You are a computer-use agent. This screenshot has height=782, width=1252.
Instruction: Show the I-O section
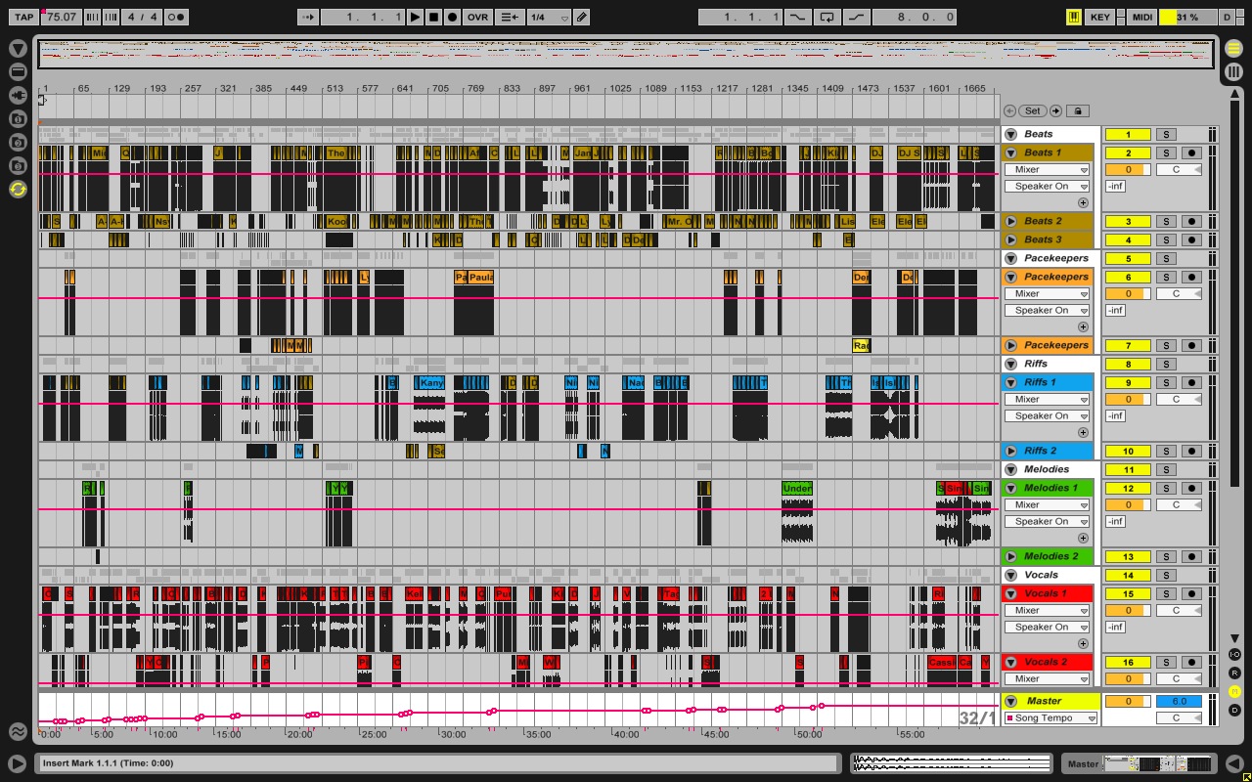1234,654
